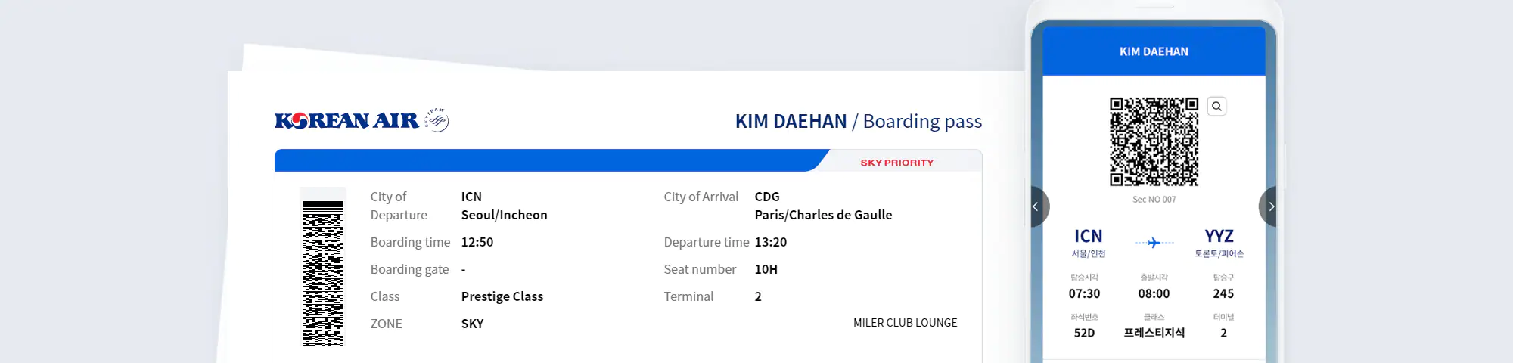Click the ICN airport code on phone
This screenshot has height=363, width=1513.
pyautogui.click(x=1089, y=236)
